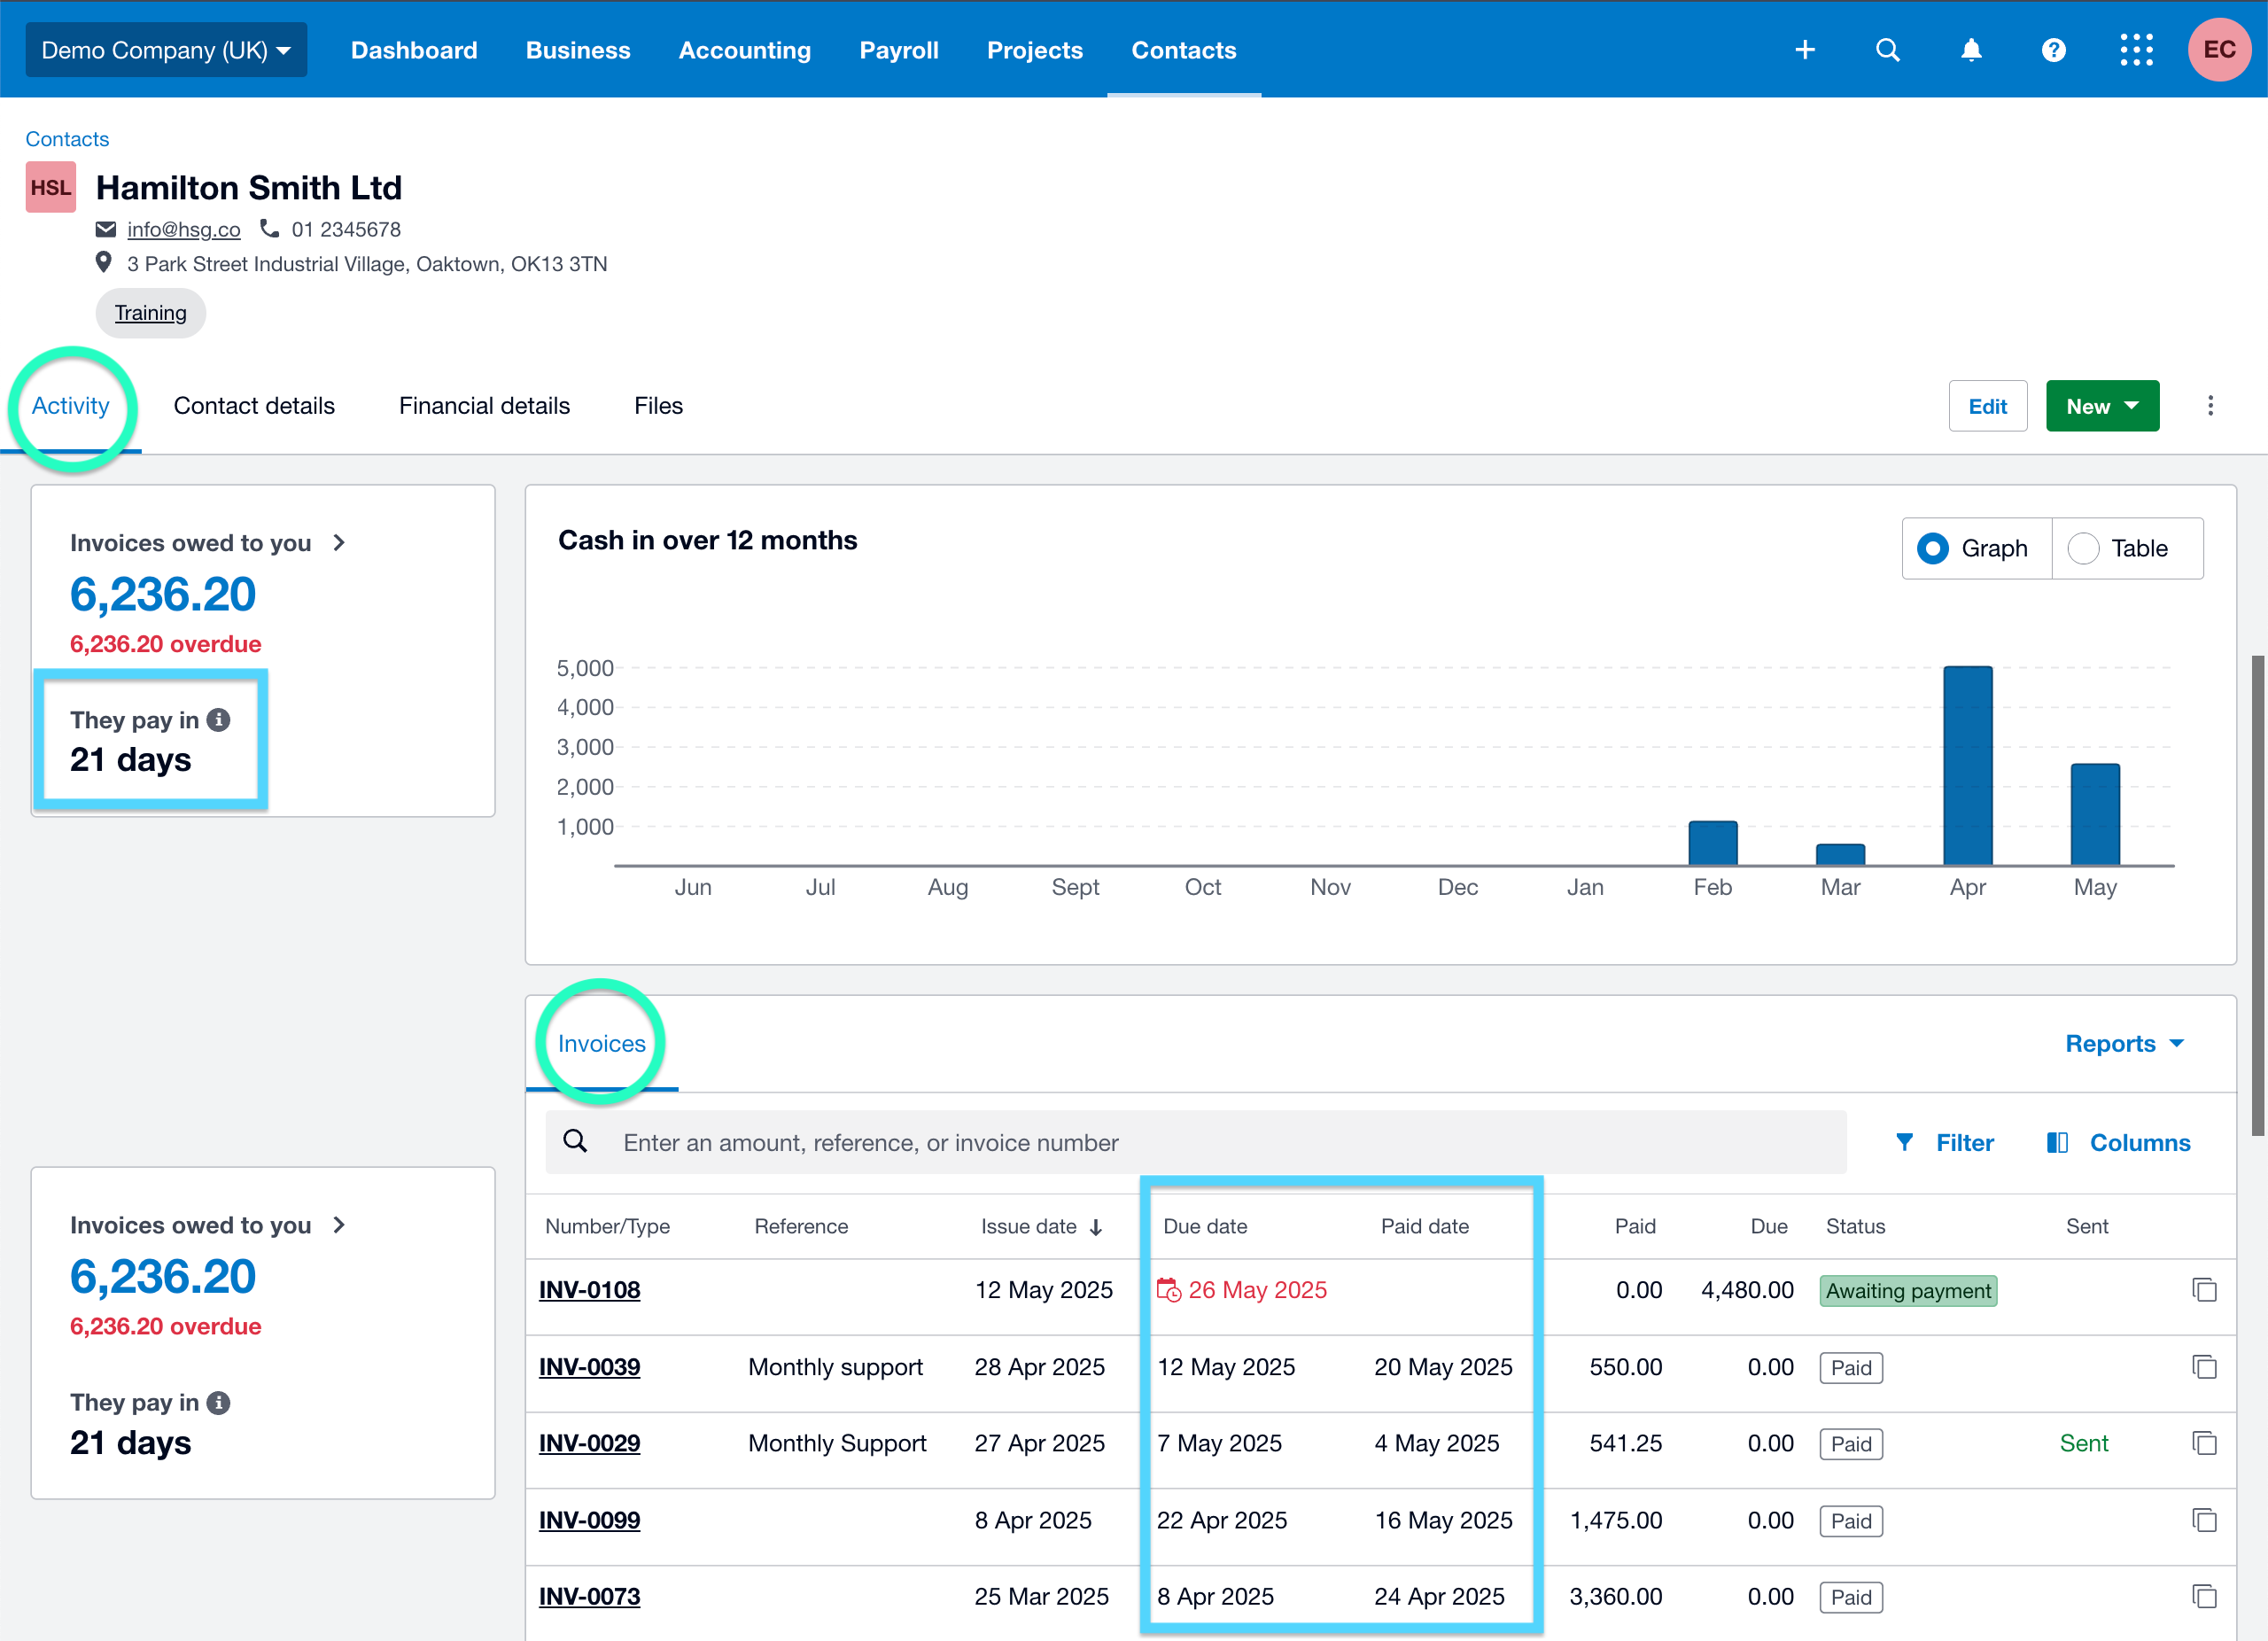Open the INV-0073 invoice link
This screenshot has height=1641, width=2268.
pos(589,1596)
